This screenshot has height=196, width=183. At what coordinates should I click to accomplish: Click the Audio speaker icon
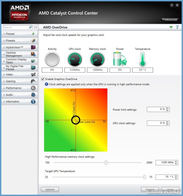pyautogui.click(x=33, y=95)
